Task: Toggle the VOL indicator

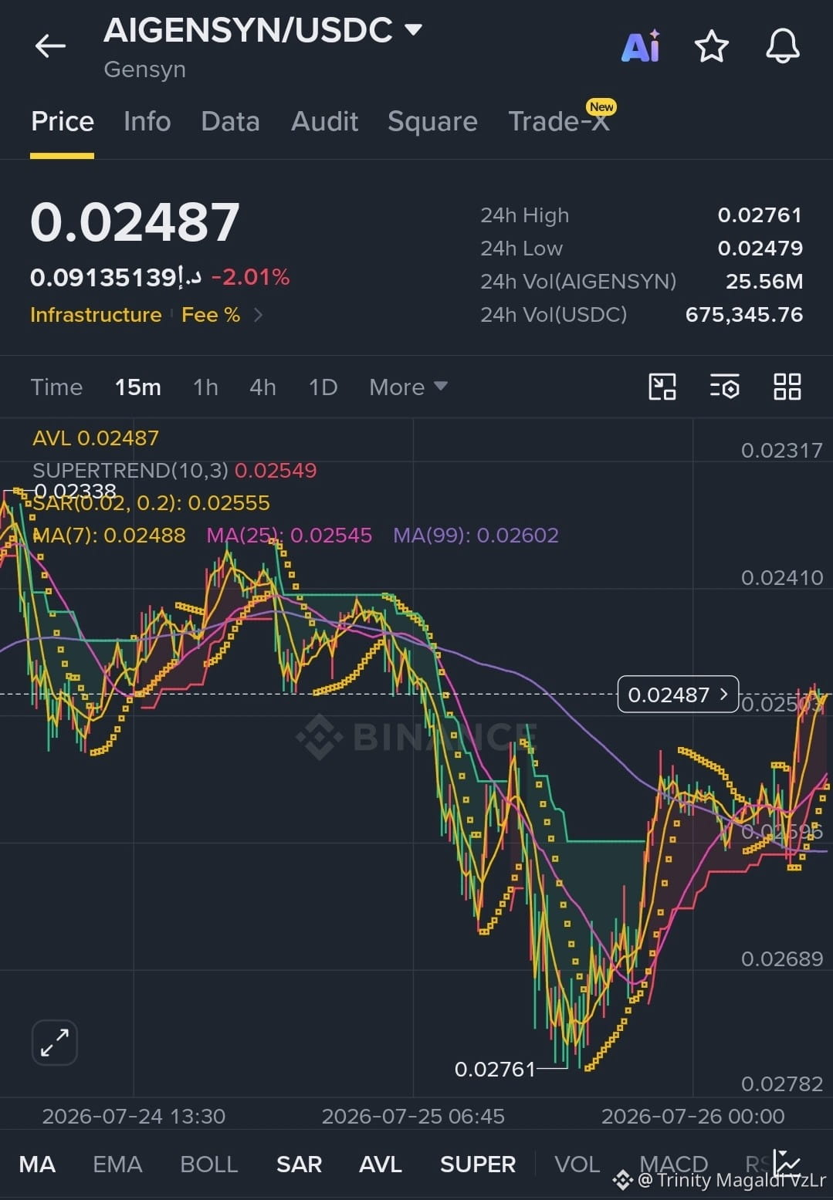Action: (x=577, y=1164)
